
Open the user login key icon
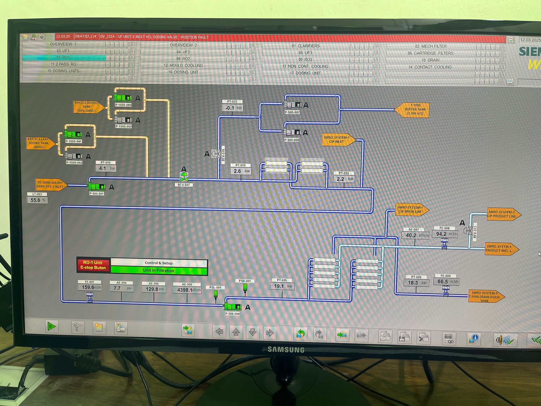(x=78, y=327)
